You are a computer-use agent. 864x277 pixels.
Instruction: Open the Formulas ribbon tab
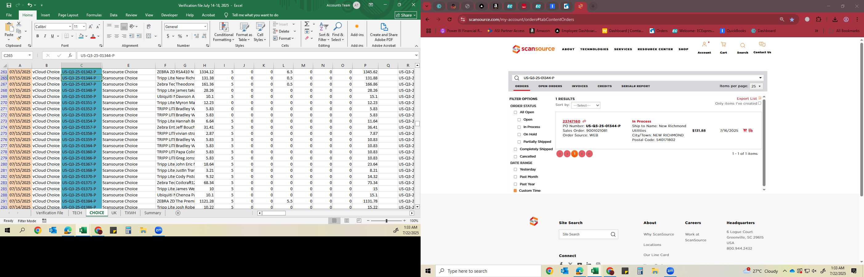(94, 15)
